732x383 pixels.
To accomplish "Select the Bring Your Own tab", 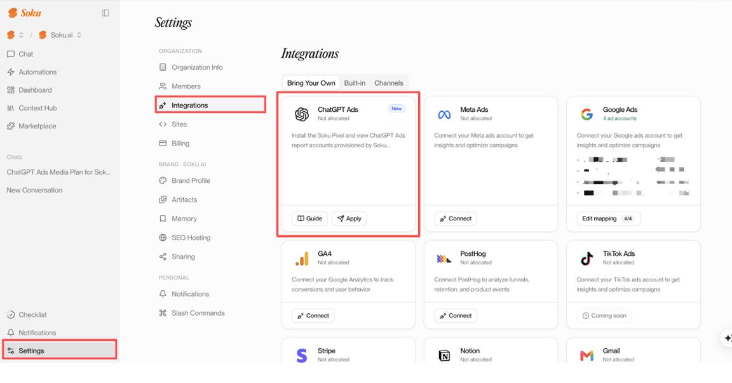I will pos(311,83).
